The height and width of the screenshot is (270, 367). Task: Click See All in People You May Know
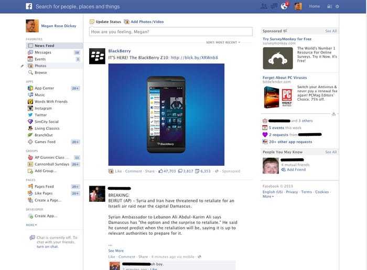coord(331,152)
